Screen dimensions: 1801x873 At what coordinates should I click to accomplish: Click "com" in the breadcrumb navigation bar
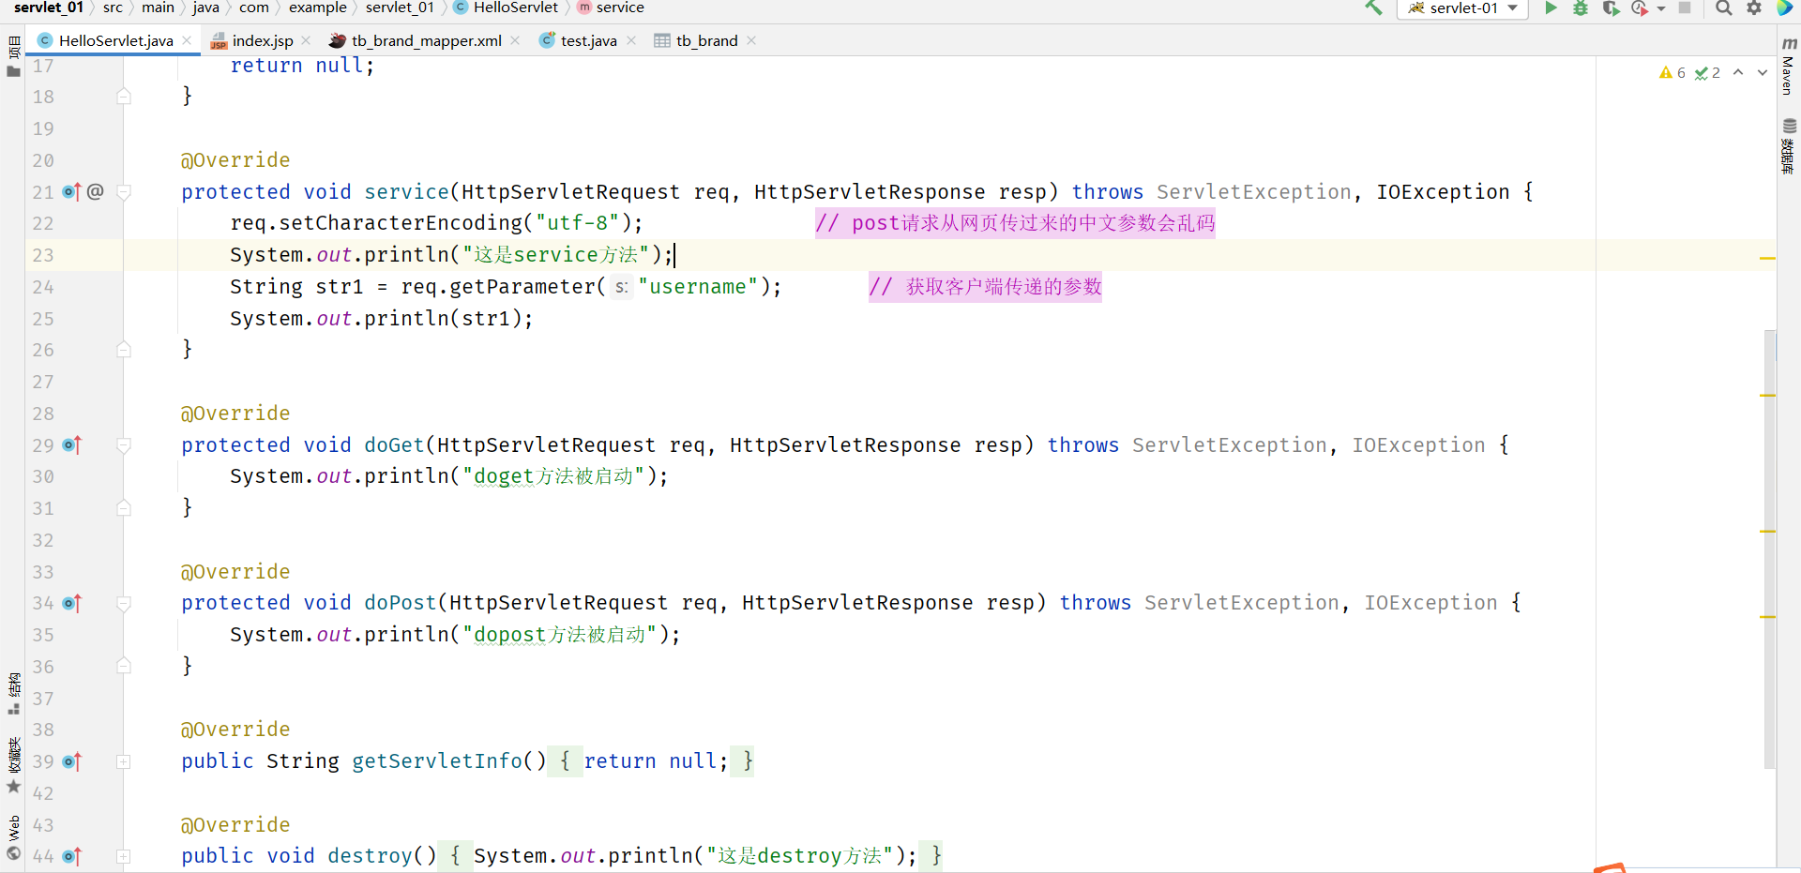pos(254,8)
